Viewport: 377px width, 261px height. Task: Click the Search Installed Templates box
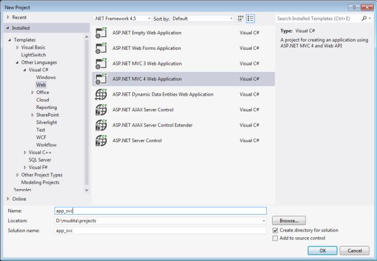pyautogui.click(x=318, y=19)
